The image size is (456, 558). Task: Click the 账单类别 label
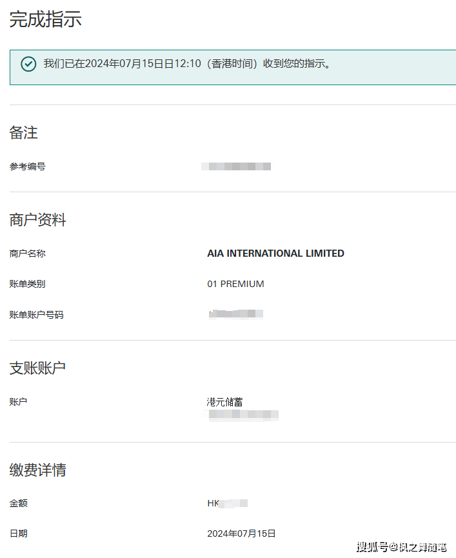[27, 284]
